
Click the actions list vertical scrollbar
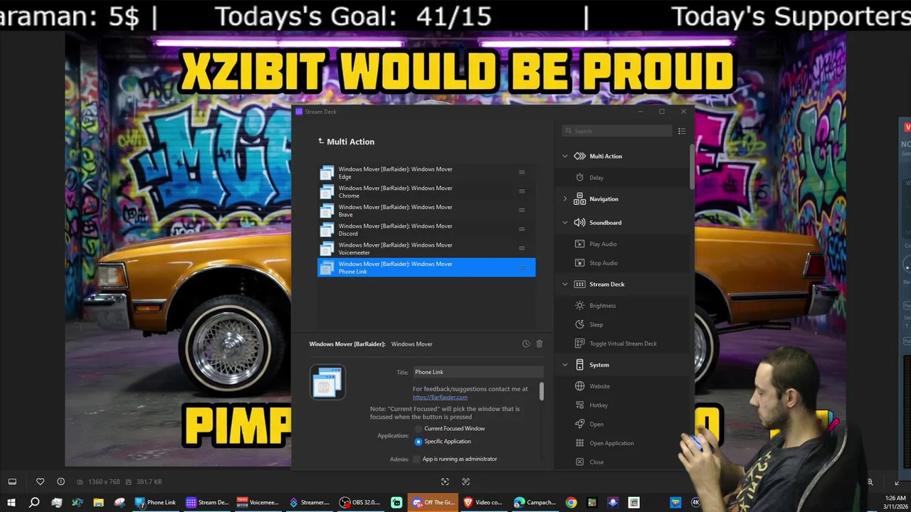point(692,167)
